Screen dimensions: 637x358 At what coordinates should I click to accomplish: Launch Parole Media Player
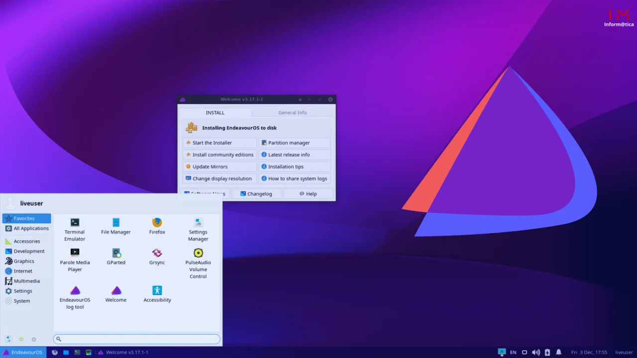[x=75, y=260]
